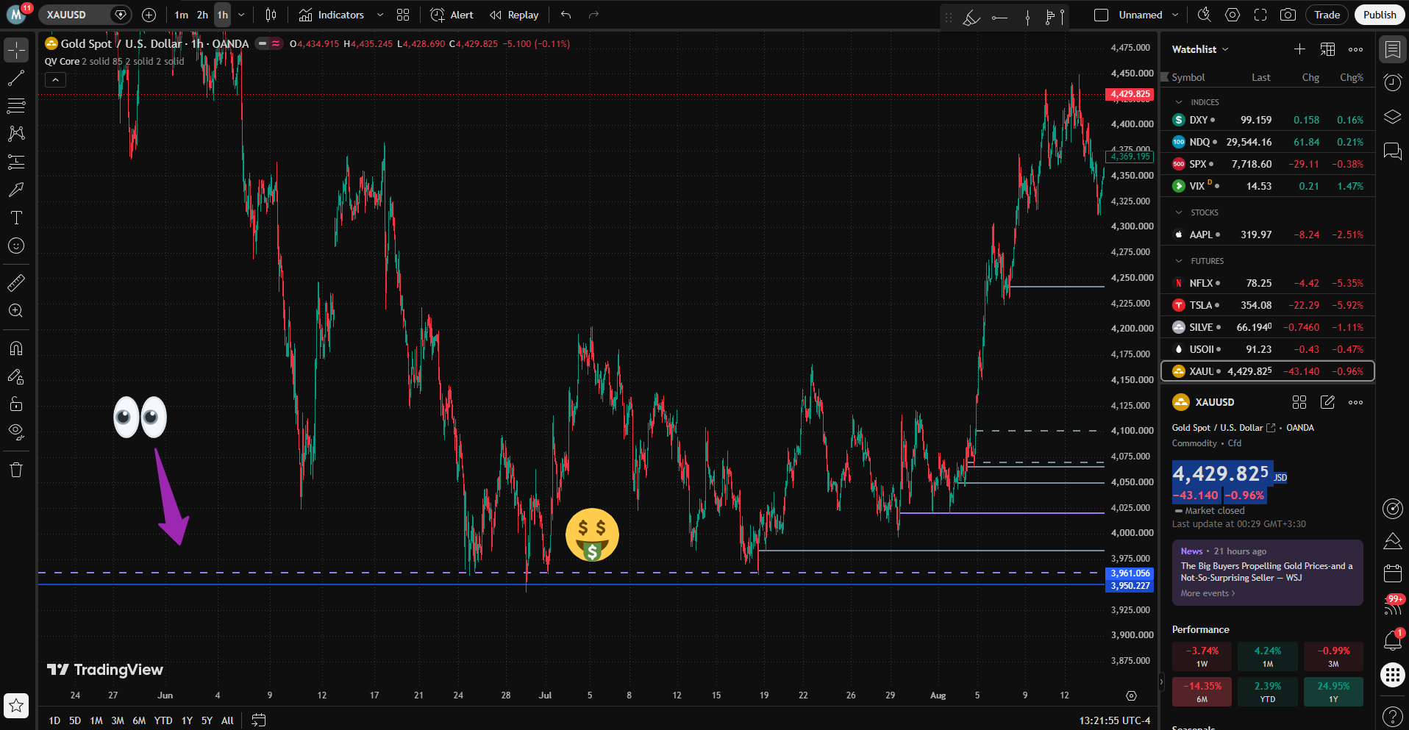Open the alerts panel clock icon
Viewport: 1409px width, 730px height.
[x=1393, y=82]
